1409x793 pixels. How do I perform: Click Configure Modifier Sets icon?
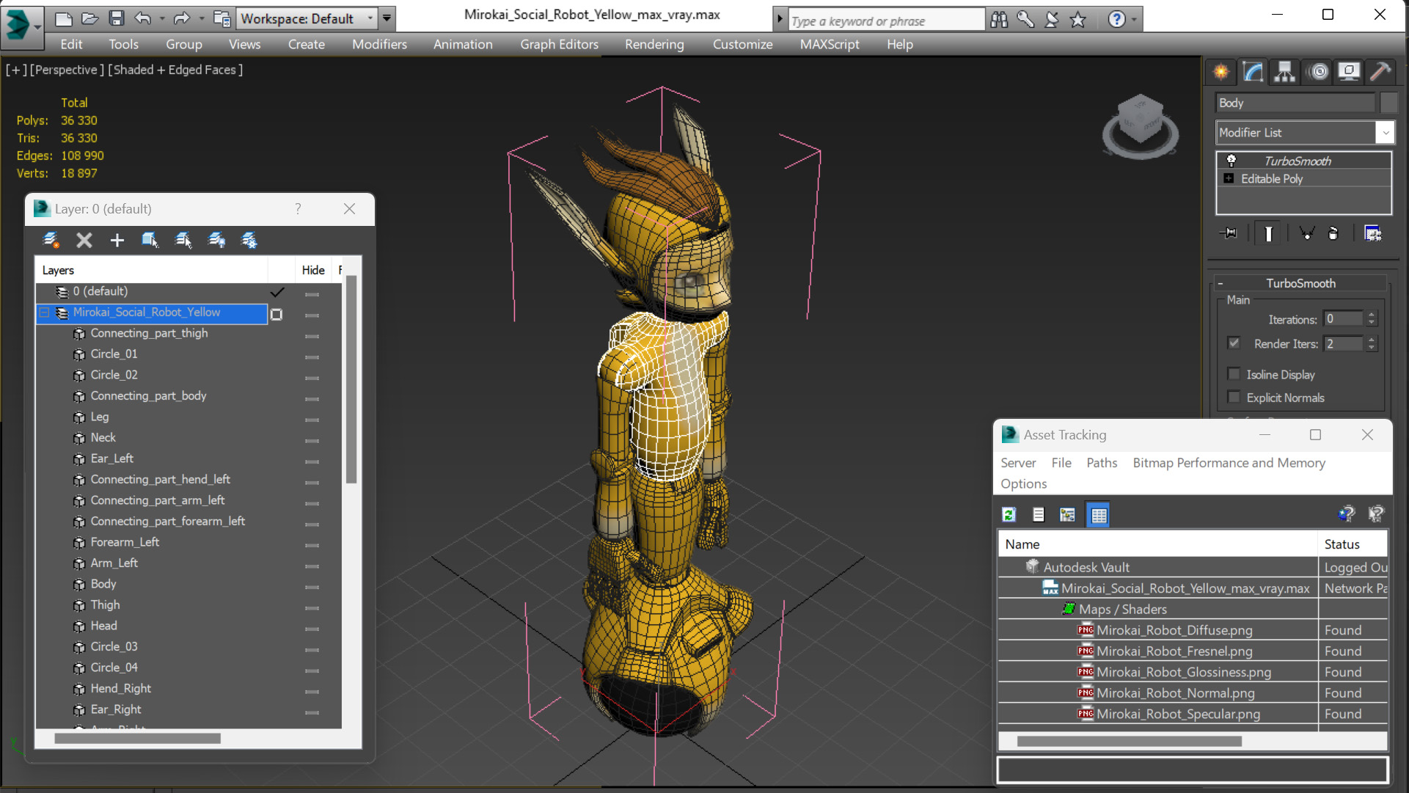[x=1372, y=233]
